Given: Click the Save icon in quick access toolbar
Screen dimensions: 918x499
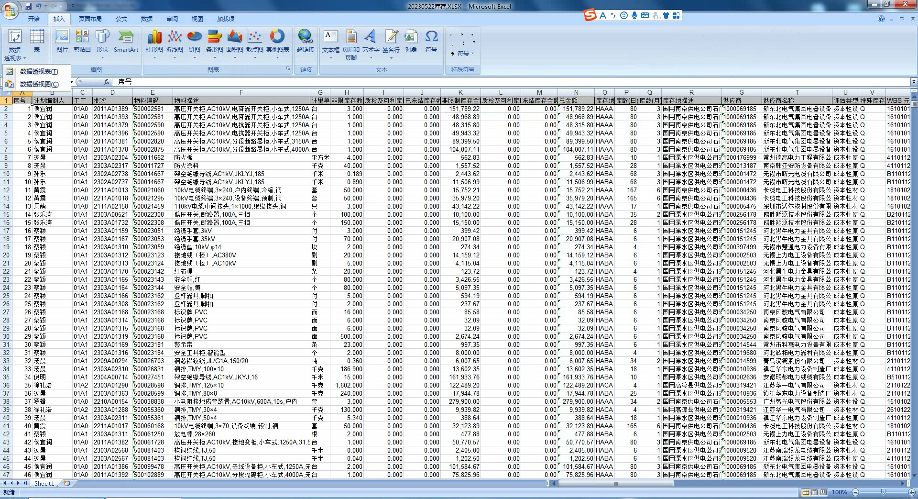Looking at the screenshot, I should coord(28,6).
